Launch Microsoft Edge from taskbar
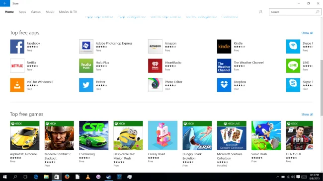Screen dimensions: 323x181 (36, 177)
